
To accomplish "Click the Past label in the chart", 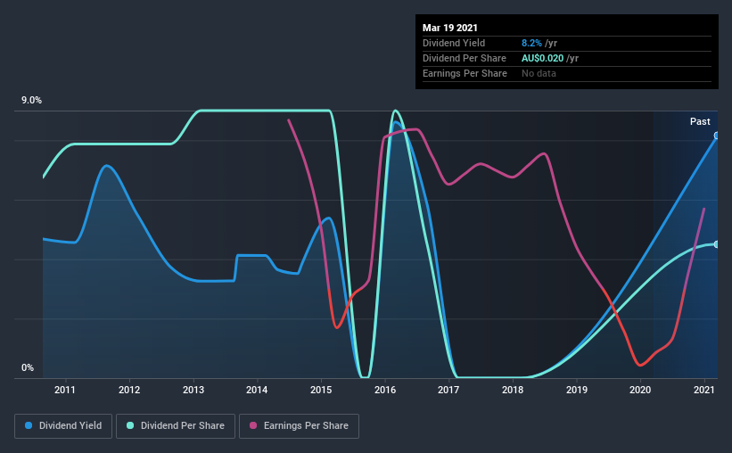I will 700,121.
